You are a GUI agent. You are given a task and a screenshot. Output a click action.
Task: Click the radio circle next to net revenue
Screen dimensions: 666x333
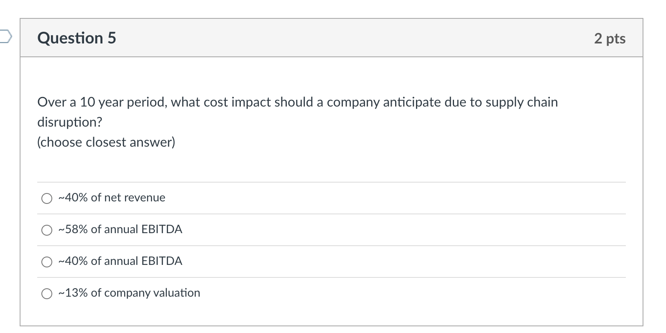coord(47,198)
